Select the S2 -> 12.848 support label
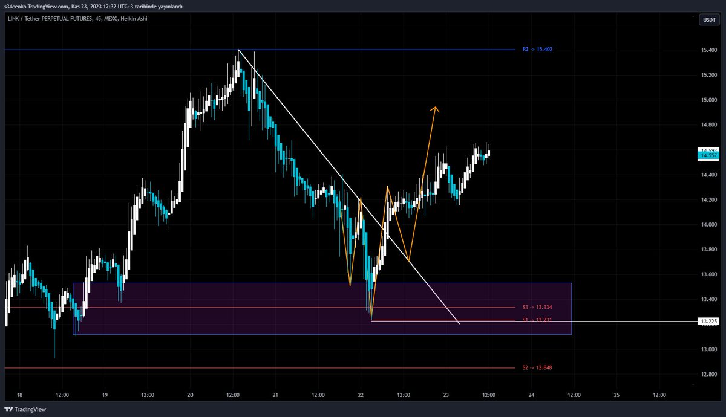 [537, 367]
